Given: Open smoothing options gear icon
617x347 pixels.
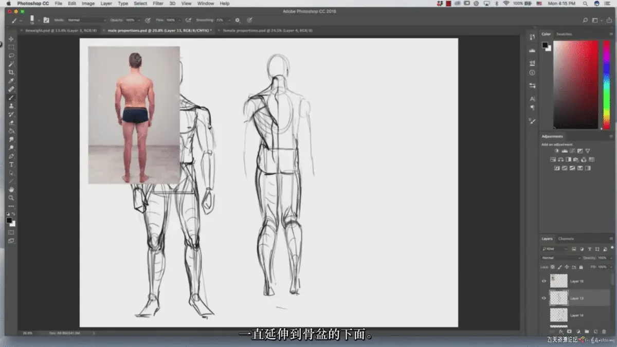Looking at the screenshot, I should (x=238, y=20).
